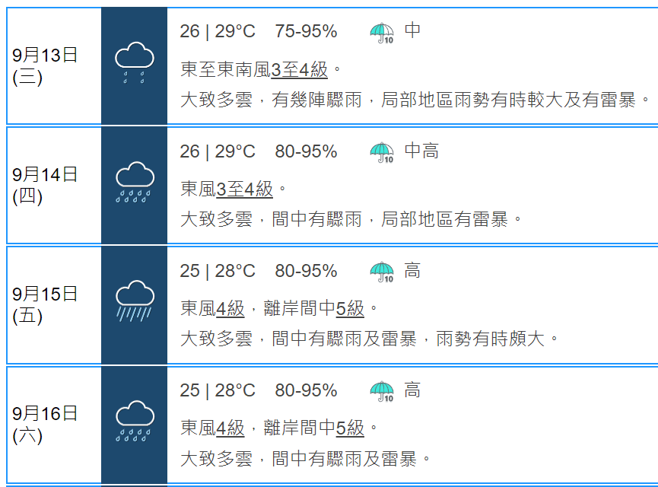The width and height of the screenshot is (658, 487).
Task: Click the rain icon for 9月14日
Action: pos(135,182)
